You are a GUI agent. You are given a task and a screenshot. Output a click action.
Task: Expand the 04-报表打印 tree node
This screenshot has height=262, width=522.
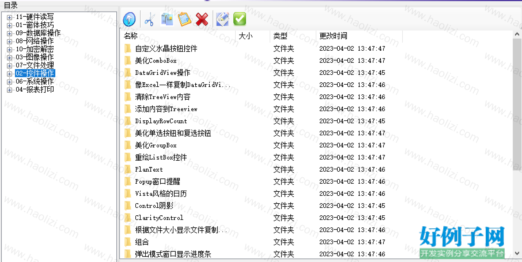click(10, 90)
